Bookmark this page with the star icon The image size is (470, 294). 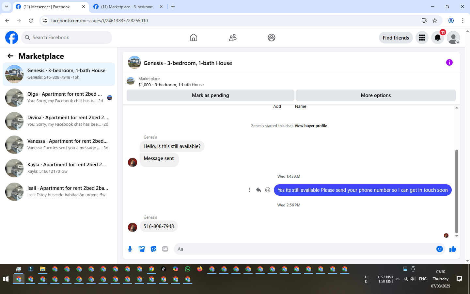coord(435,21)
